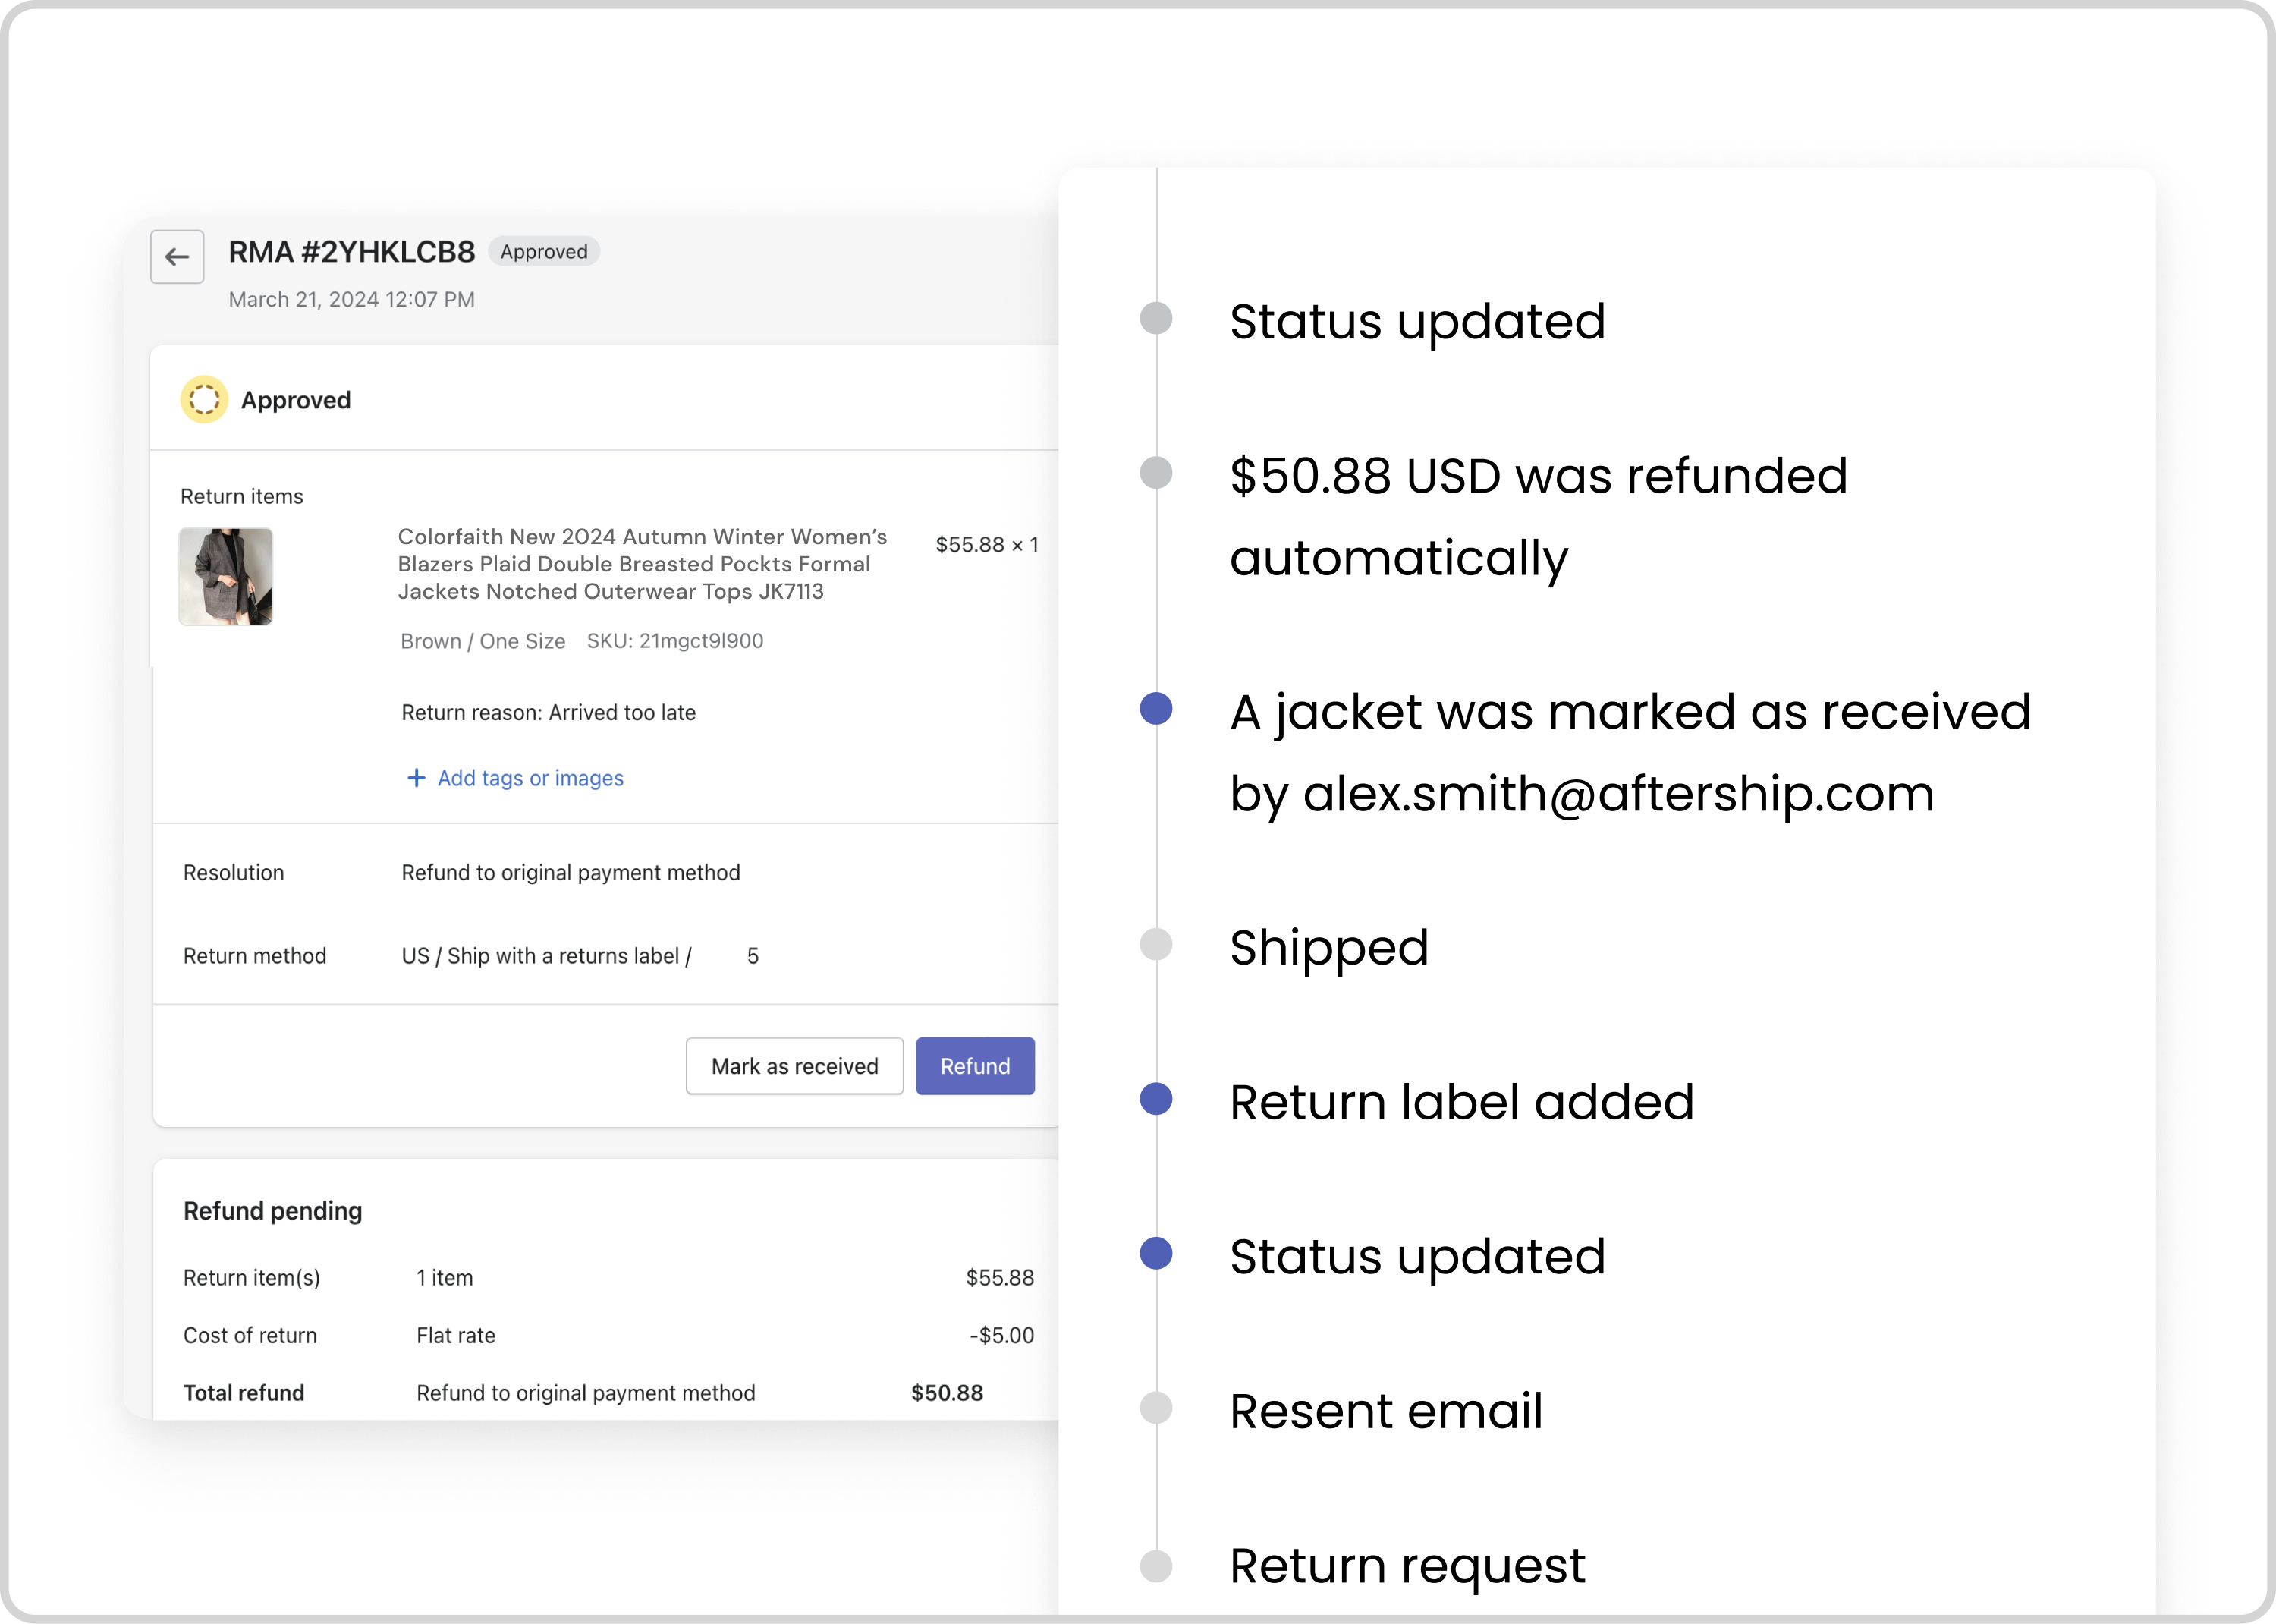This screenshot has height=1624, width=2276.
Task: Select the Return label added timeline dot
Action: tap(1155, 1099)
